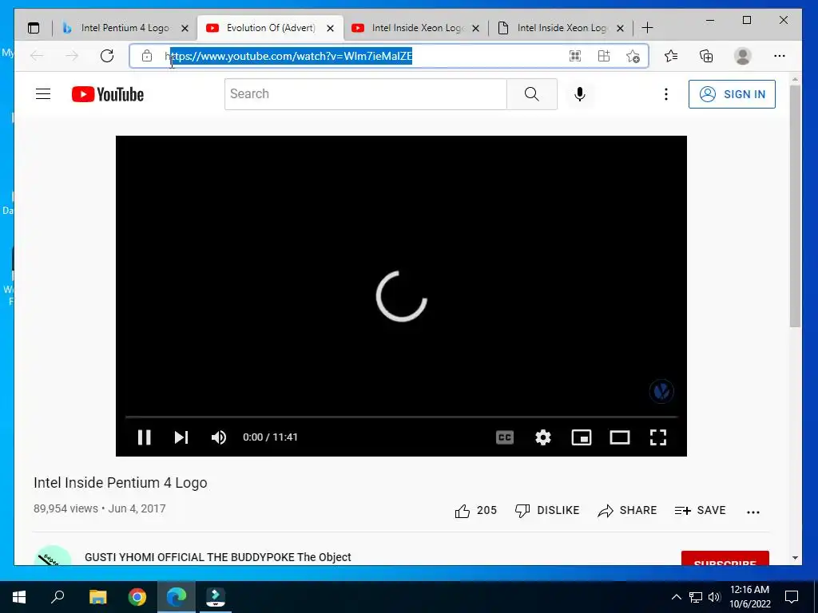Open the Edge profile avatar
Viewport: 818px width, 613px height.
[x=742, y=56]
